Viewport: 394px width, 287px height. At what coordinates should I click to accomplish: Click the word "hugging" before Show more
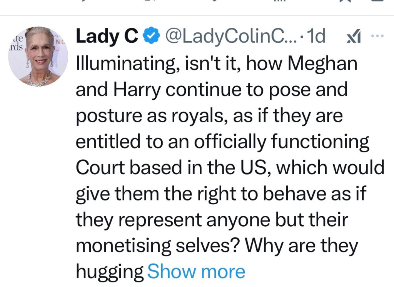[110, 272]
